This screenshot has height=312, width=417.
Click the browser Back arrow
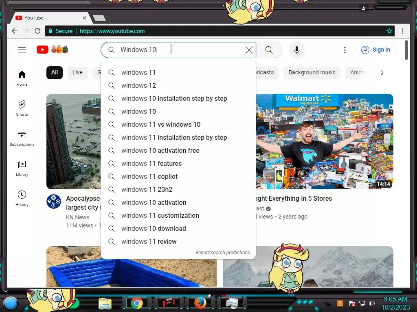click(15, 31)
